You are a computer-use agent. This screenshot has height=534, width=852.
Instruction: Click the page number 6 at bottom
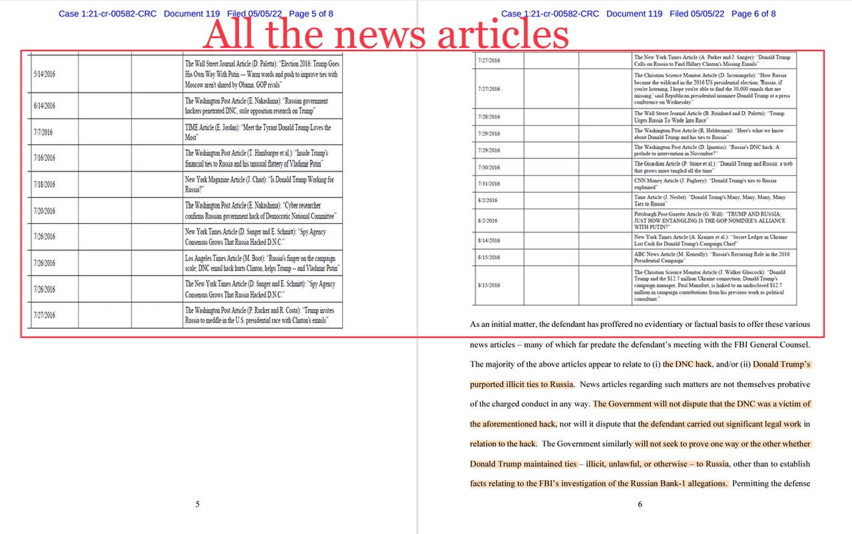(640, 505)
